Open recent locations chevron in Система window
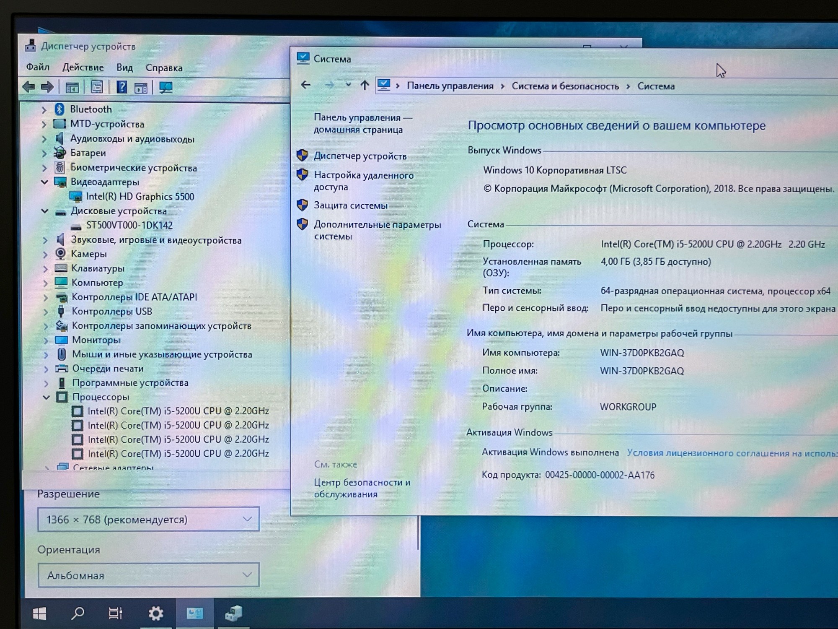838x629 pixels. click(x=348, y=84)
